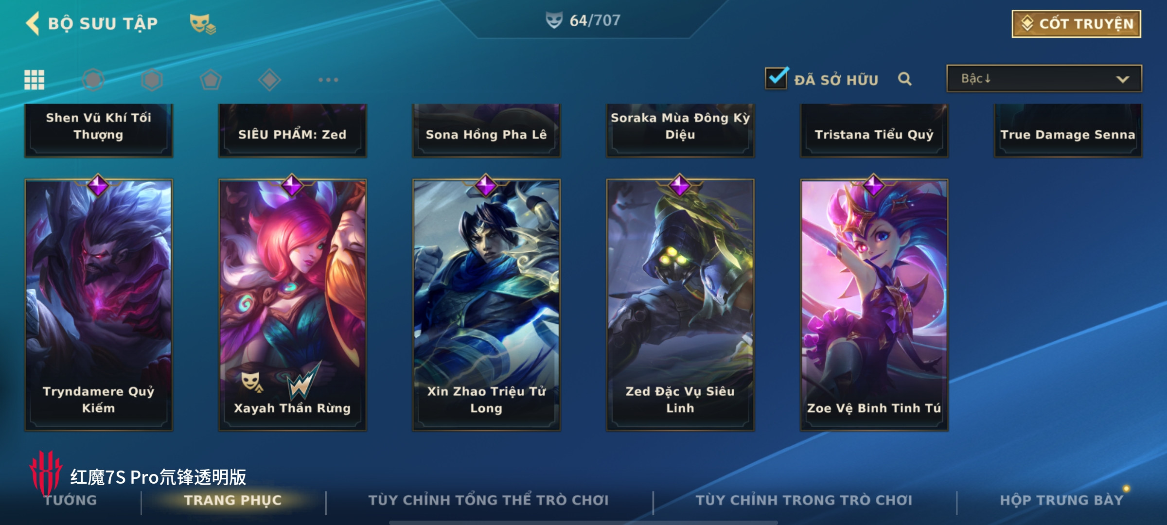Screen dimensions: 1167x525
Task: Select the grid all-skins filter icon
Action: tap(35, 80)
